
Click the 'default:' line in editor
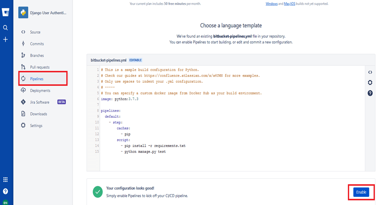point(112,117)
